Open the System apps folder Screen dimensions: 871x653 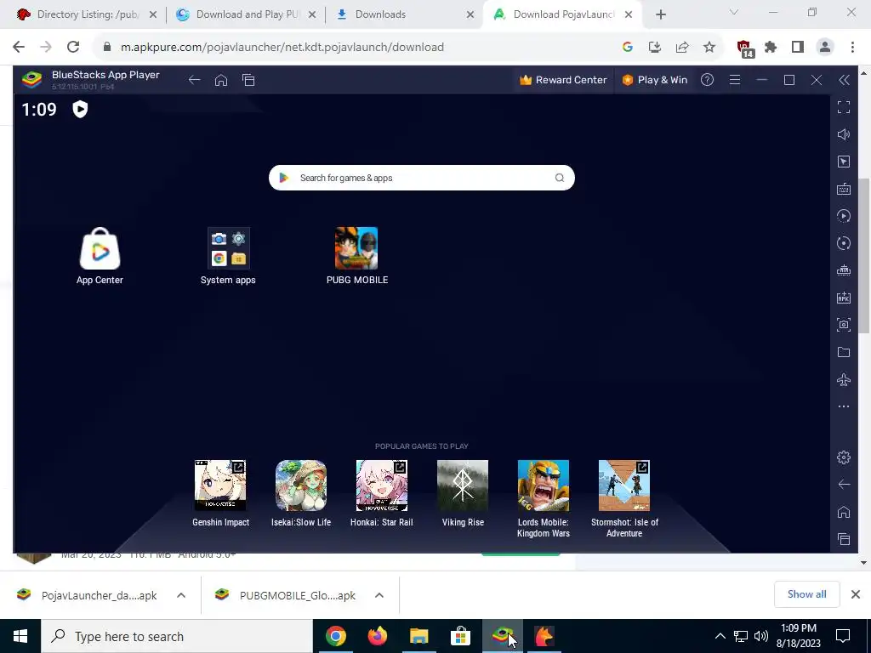pyautogui.click(x=228, y=247)
